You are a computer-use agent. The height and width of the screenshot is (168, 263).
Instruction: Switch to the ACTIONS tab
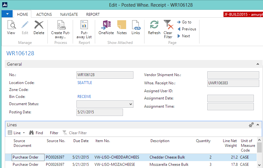(44, 15)
